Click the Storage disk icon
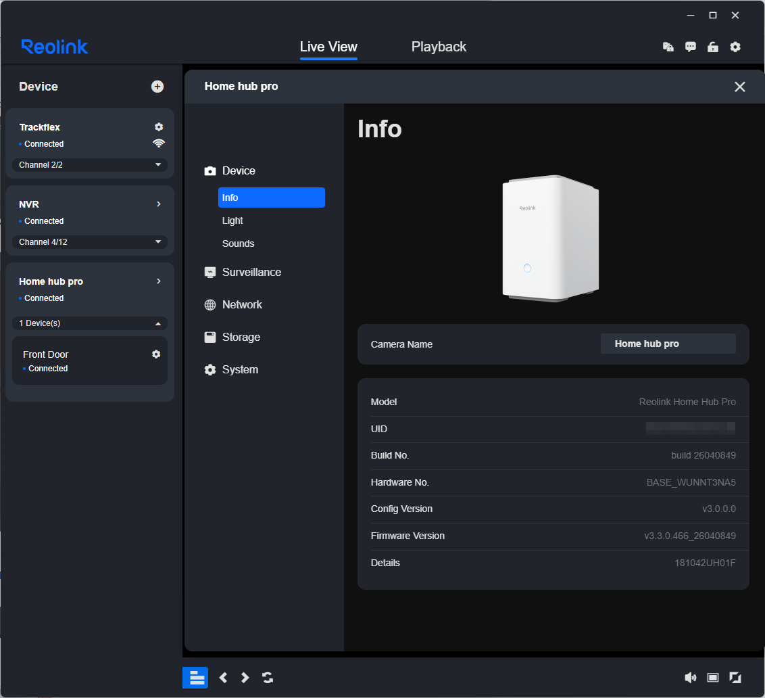Viewport: 765px width, 698px height. coord(209,337)
